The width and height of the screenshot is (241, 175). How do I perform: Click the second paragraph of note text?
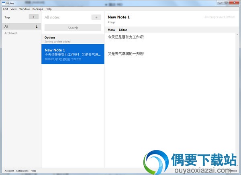[x=126, y=54]
